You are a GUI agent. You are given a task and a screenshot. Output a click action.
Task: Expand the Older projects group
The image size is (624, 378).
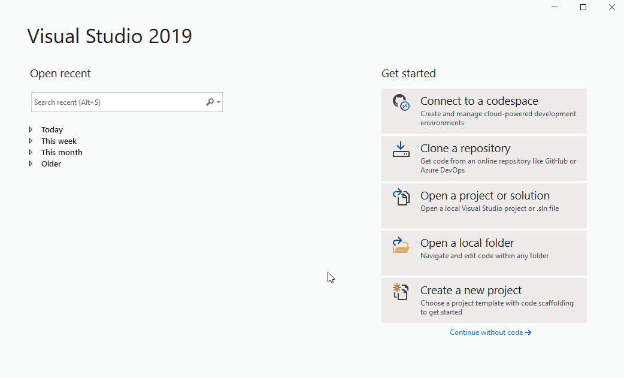(32, 164)
